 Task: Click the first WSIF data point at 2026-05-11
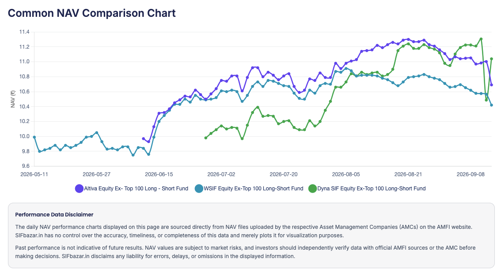tap(34, 137)
